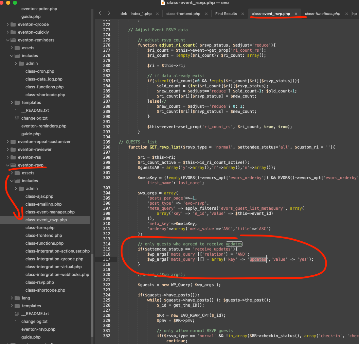Click the eventon-reminders open folder icon
359x344 pixels.
pos(13,40)
